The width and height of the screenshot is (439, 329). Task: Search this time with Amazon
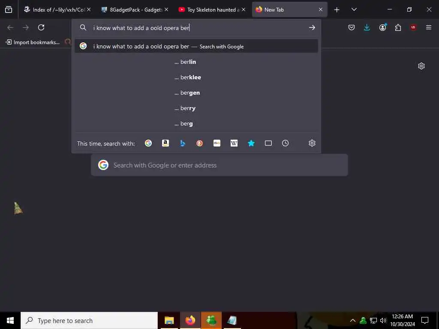point(165,143)
